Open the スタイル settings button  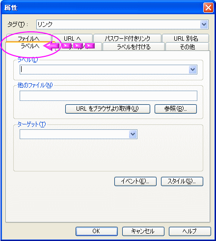(182, 181)
